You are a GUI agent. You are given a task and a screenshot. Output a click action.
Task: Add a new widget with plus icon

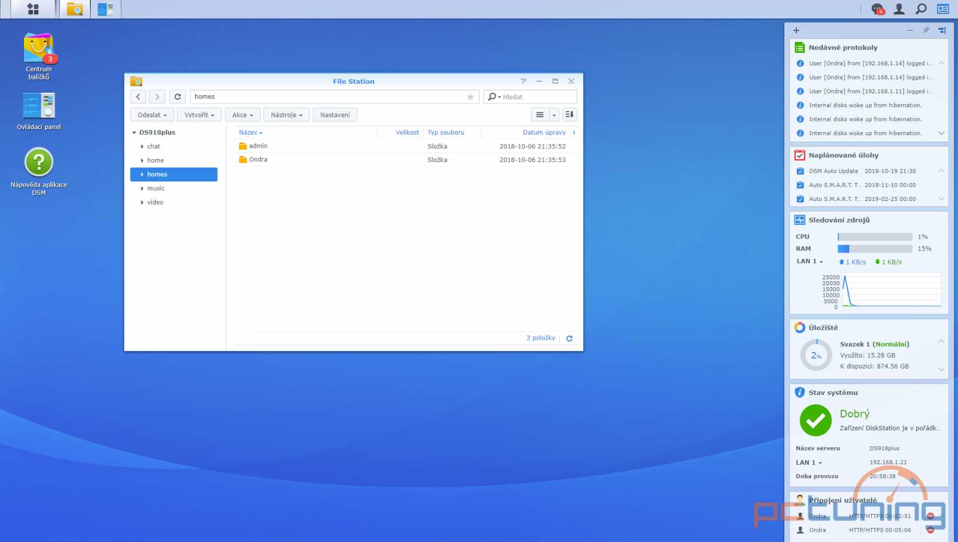click(x=796, y=31)
